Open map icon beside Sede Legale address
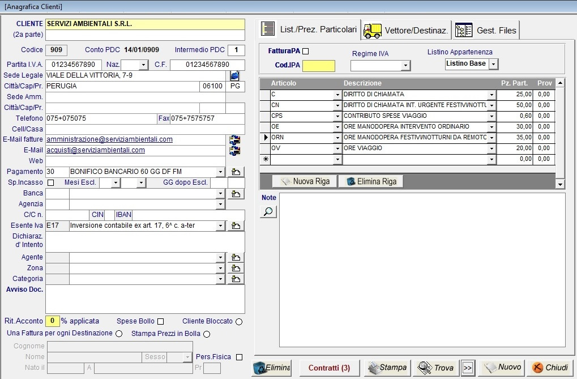Screen dimensions: 577x379 point(235,75)
